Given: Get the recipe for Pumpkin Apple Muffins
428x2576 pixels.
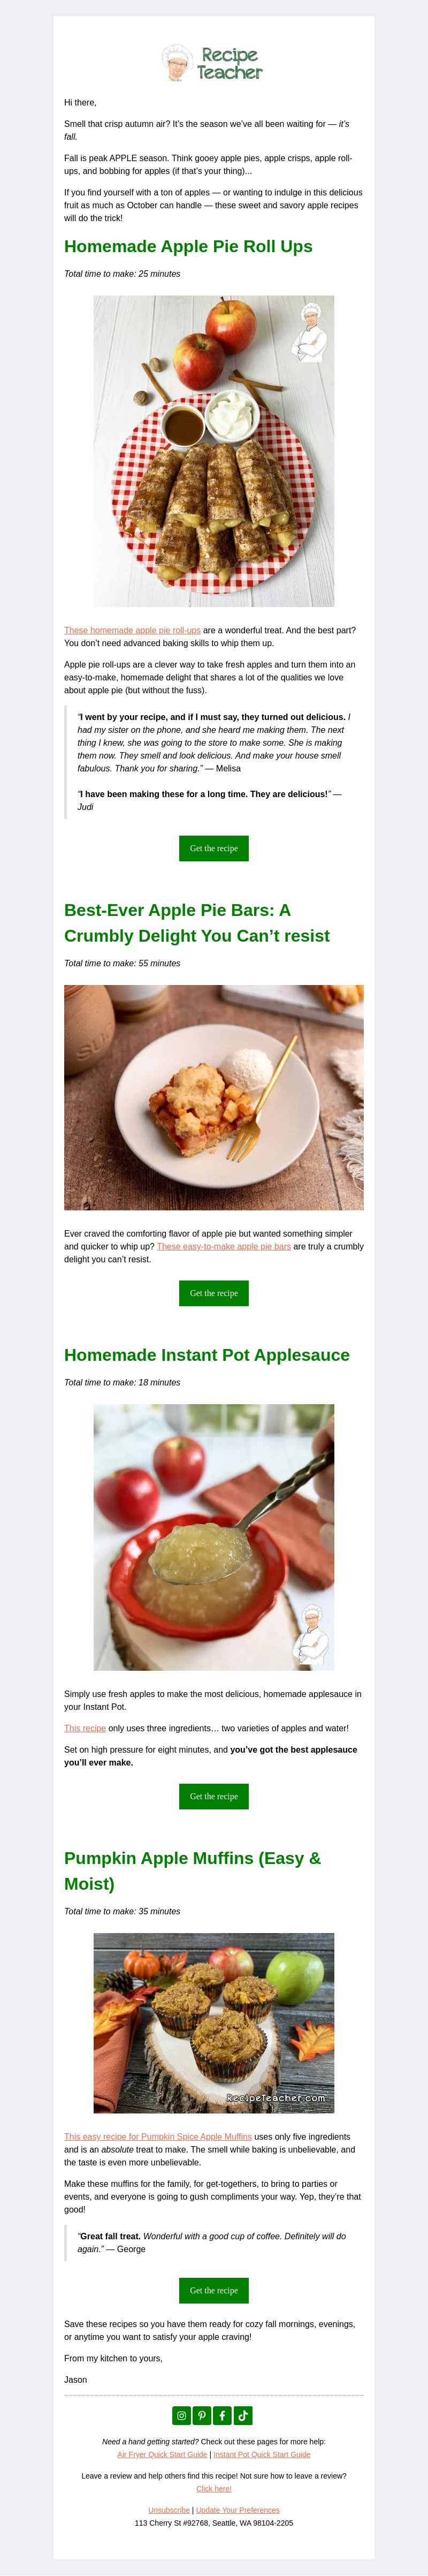Looking at the screenshot, I should 214,2290.
